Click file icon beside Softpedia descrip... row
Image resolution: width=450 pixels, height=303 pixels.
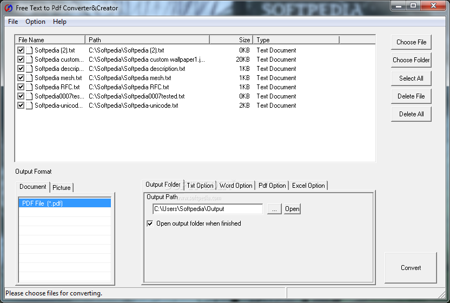[x=29, y=69]
